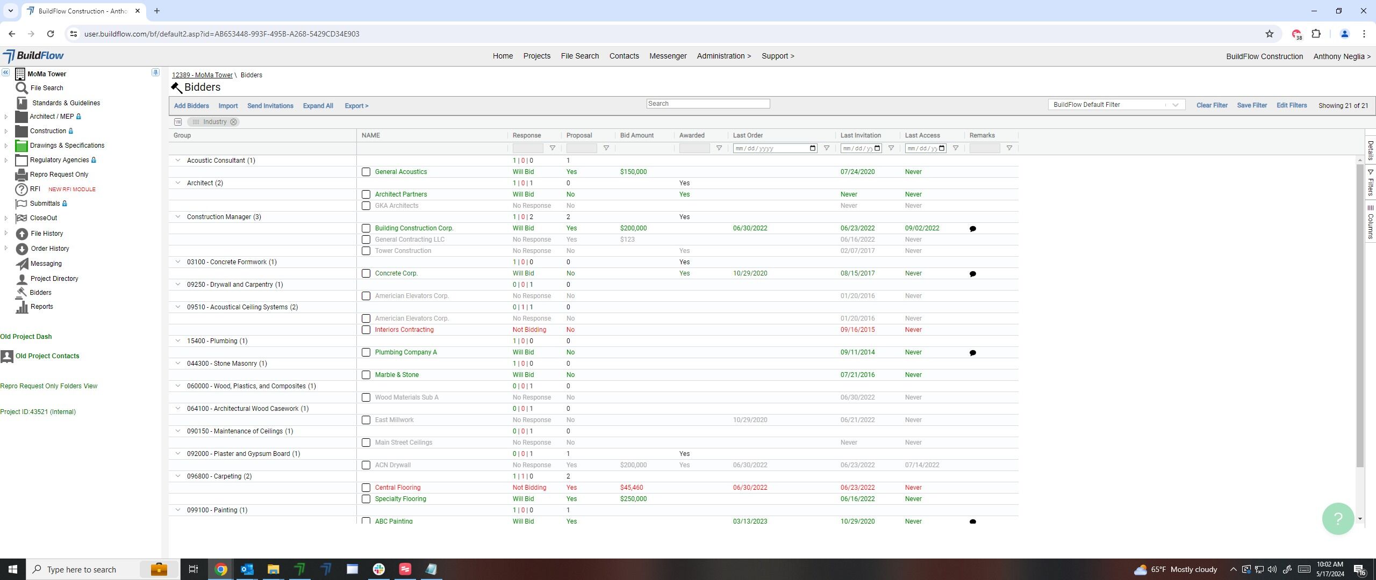1376x580 pixels.
Task: Collapse the left sidebar with double-arrow icon
Action: click(5, 73)
